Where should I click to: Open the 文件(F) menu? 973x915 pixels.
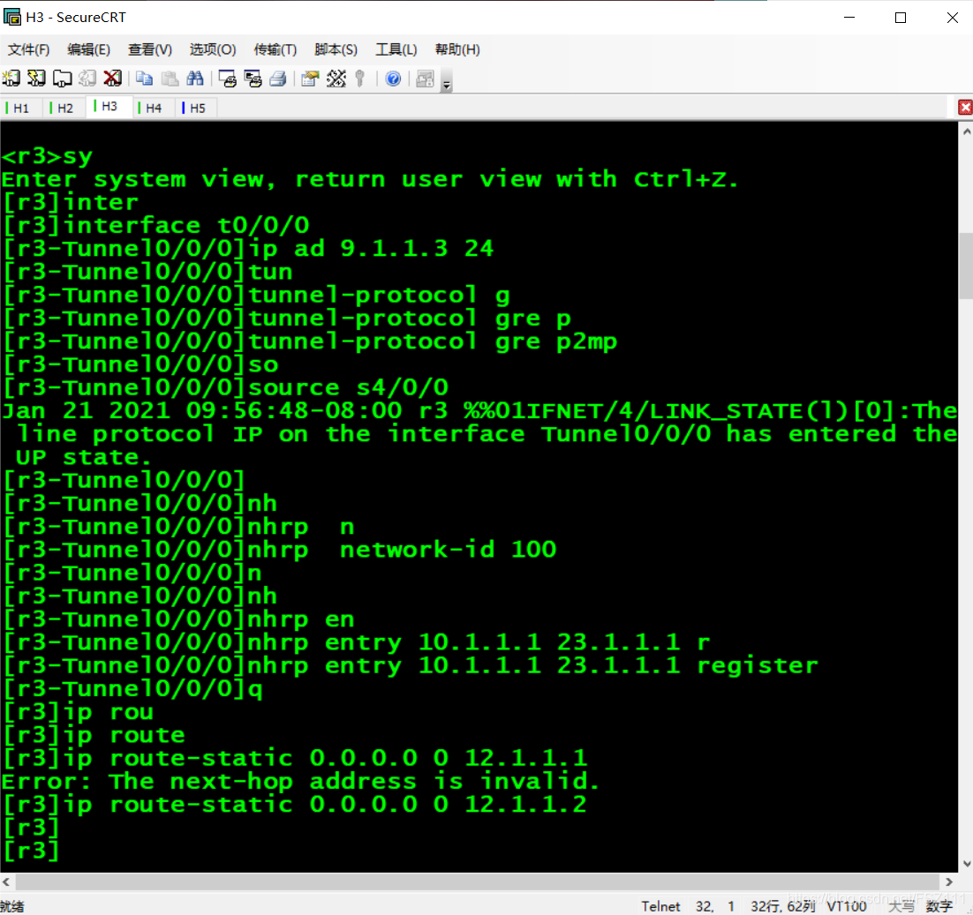point(28,49)
